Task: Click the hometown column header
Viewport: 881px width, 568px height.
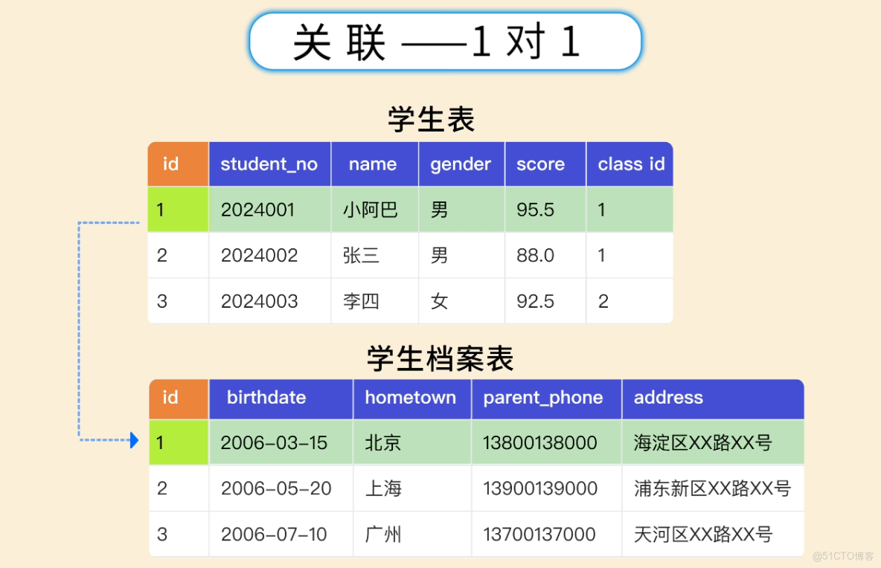Action: [411, 398]
